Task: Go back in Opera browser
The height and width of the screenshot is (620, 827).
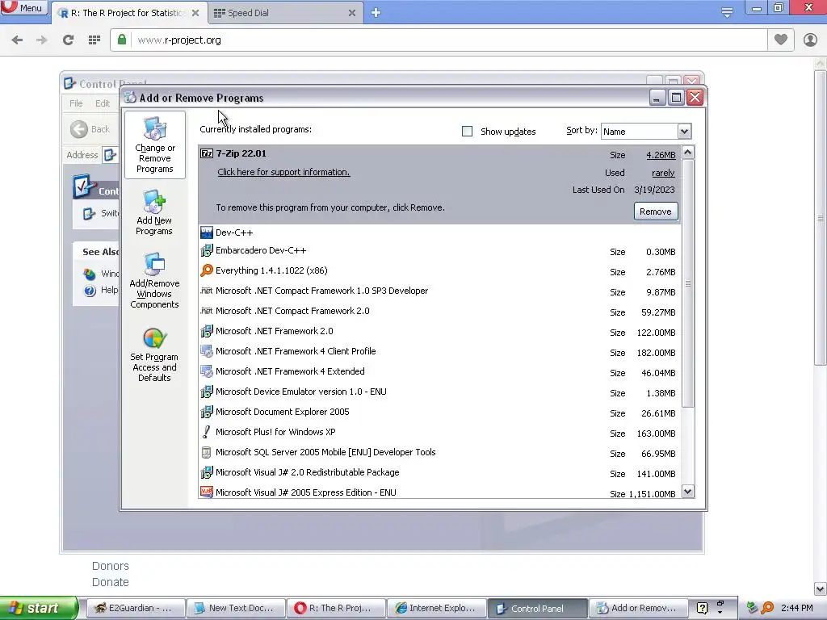Action: pyautogui.click(x=17, y=40)
